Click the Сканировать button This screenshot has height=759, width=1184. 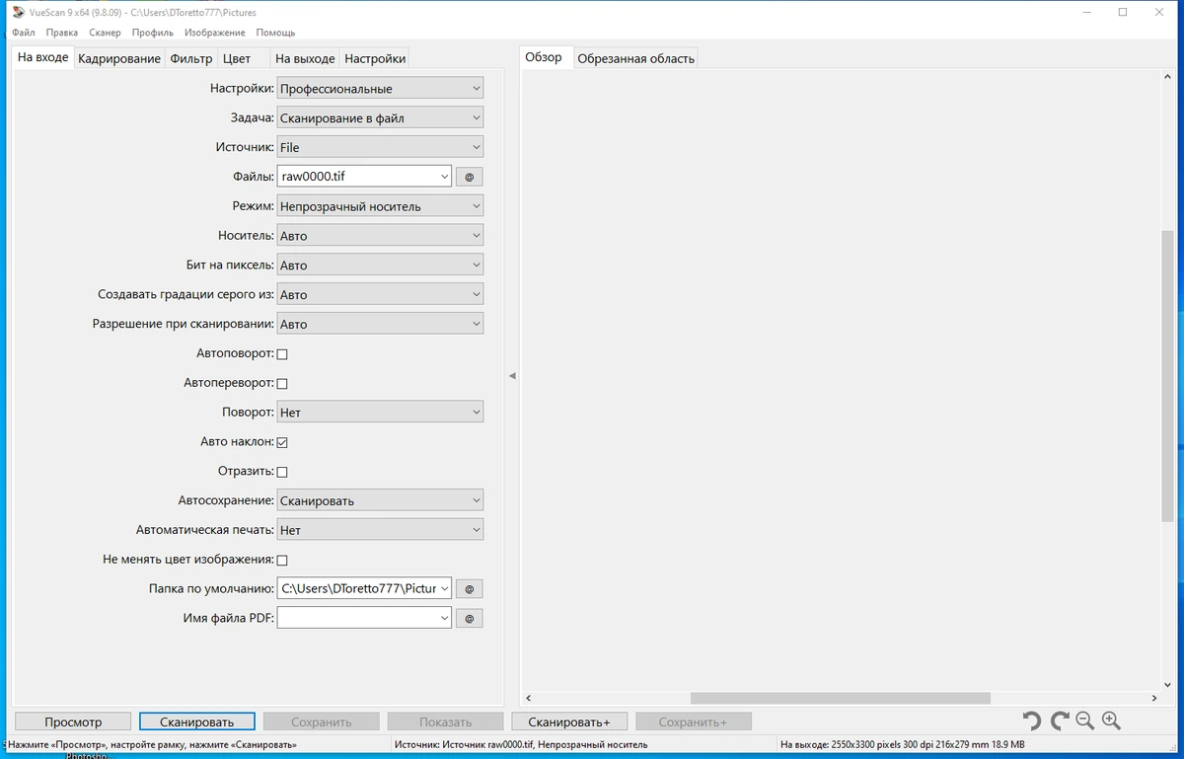coord(197,721)
